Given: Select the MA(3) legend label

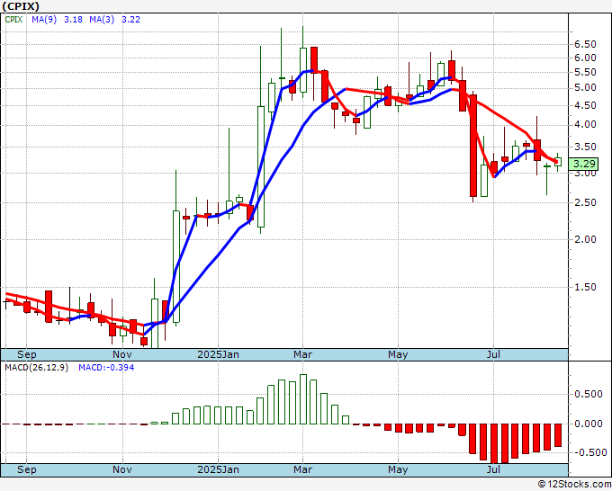Looking at the screenshot, I should [102, 19].
